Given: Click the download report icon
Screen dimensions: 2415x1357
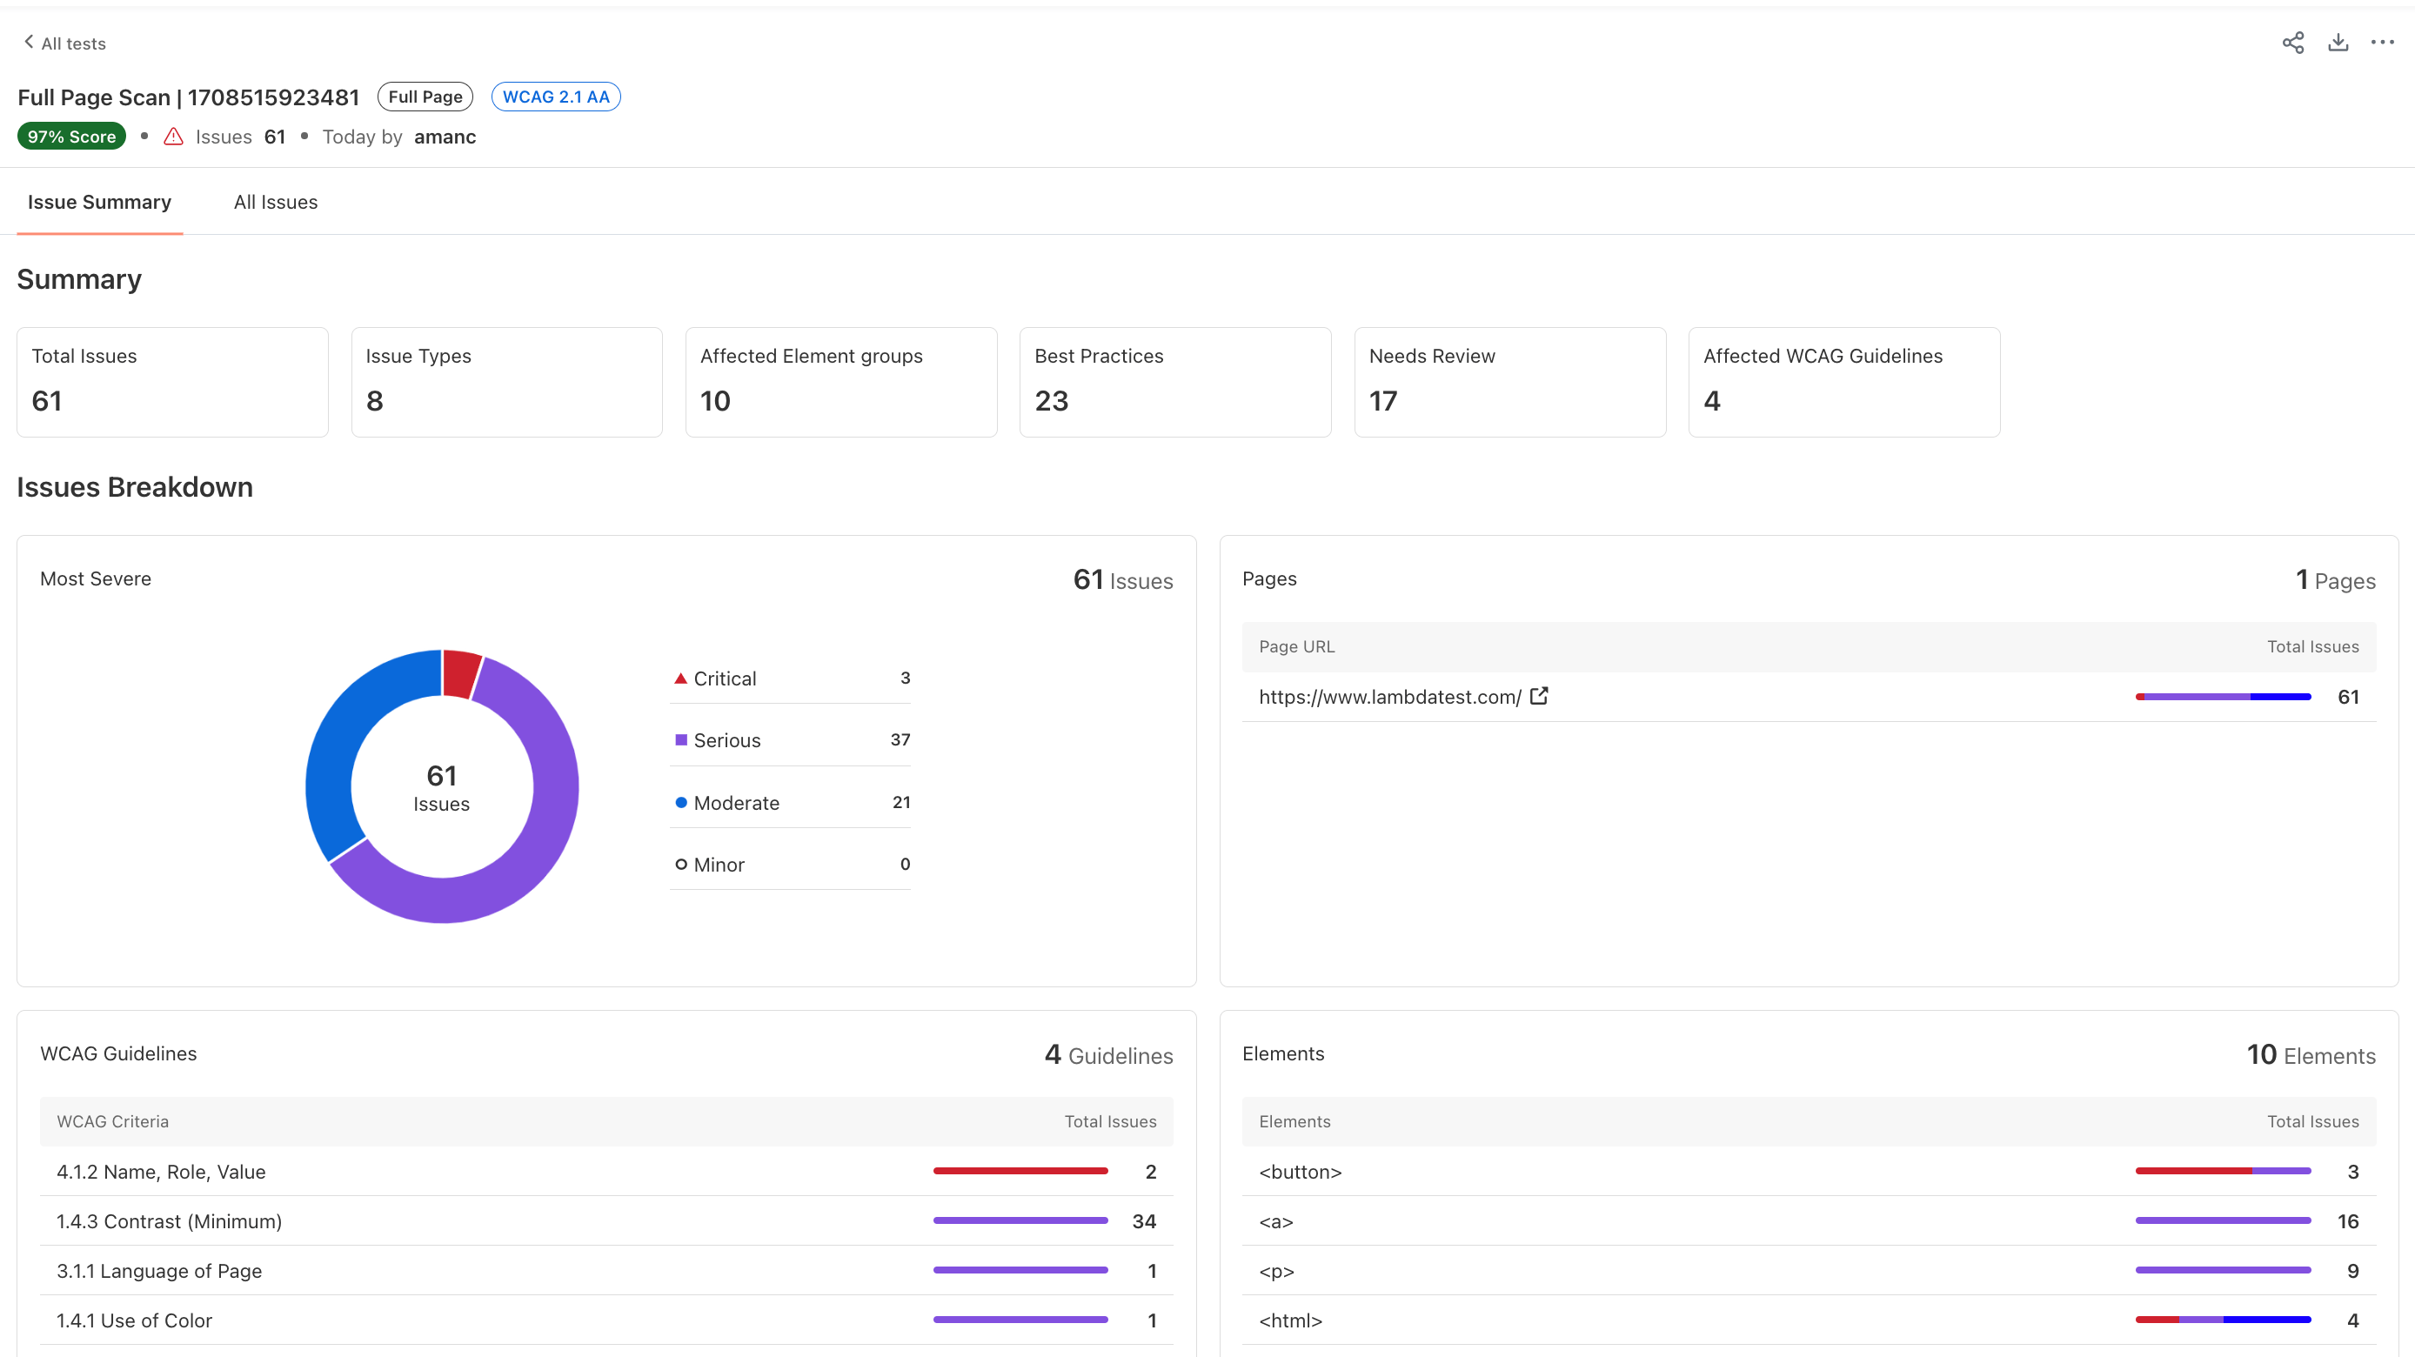Looking at the screenshot, I should (x=2338, y=42).
